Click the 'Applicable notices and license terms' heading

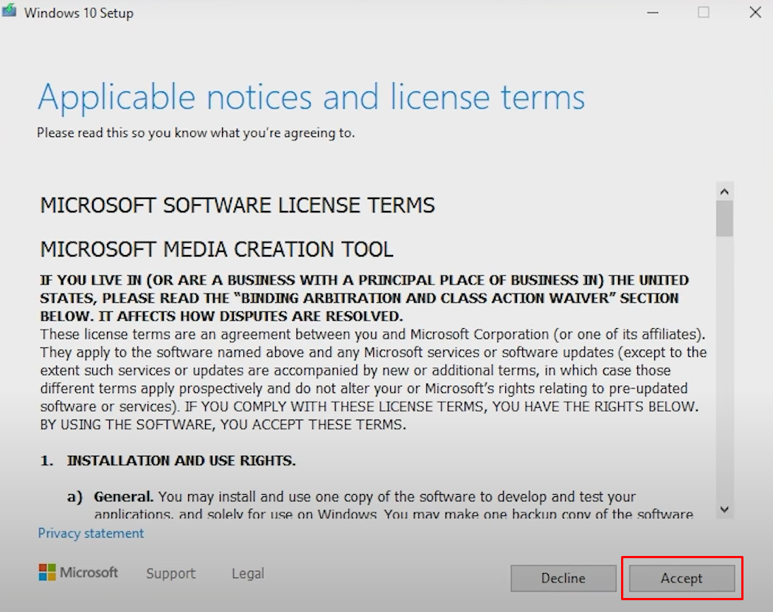click(311, 97)
